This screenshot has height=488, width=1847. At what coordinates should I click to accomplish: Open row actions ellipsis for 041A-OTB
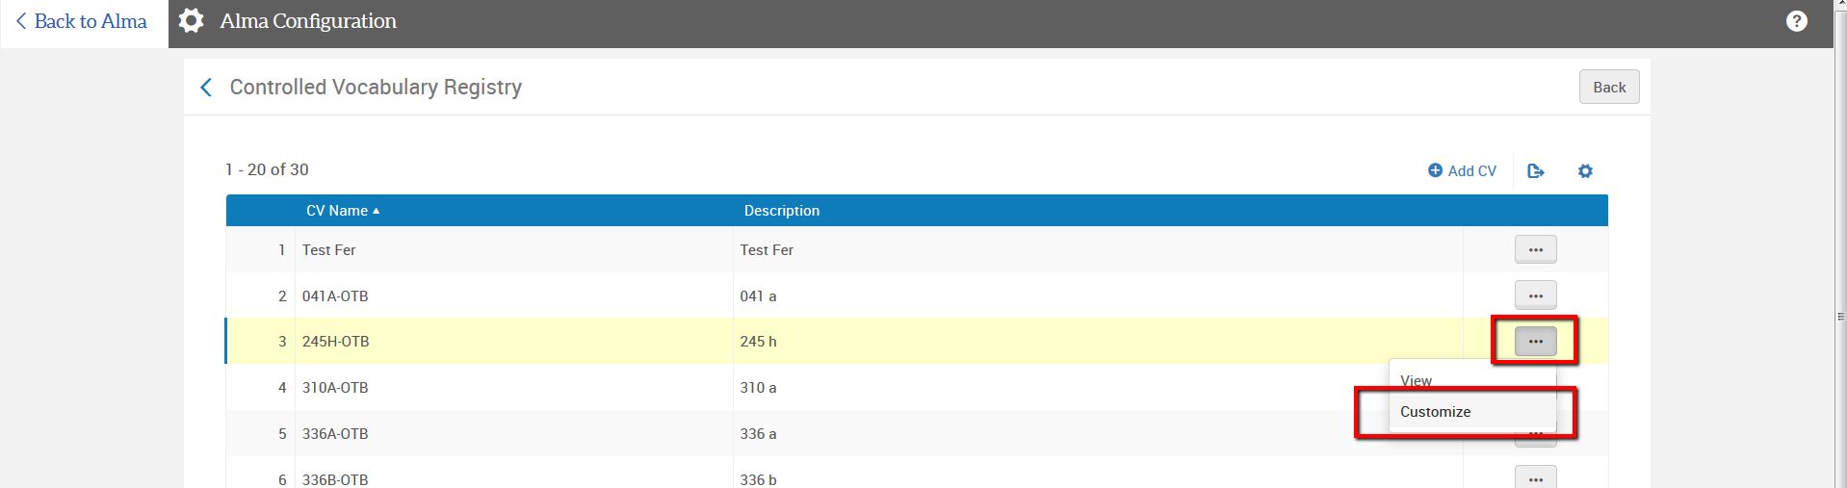pos(1535,295)
